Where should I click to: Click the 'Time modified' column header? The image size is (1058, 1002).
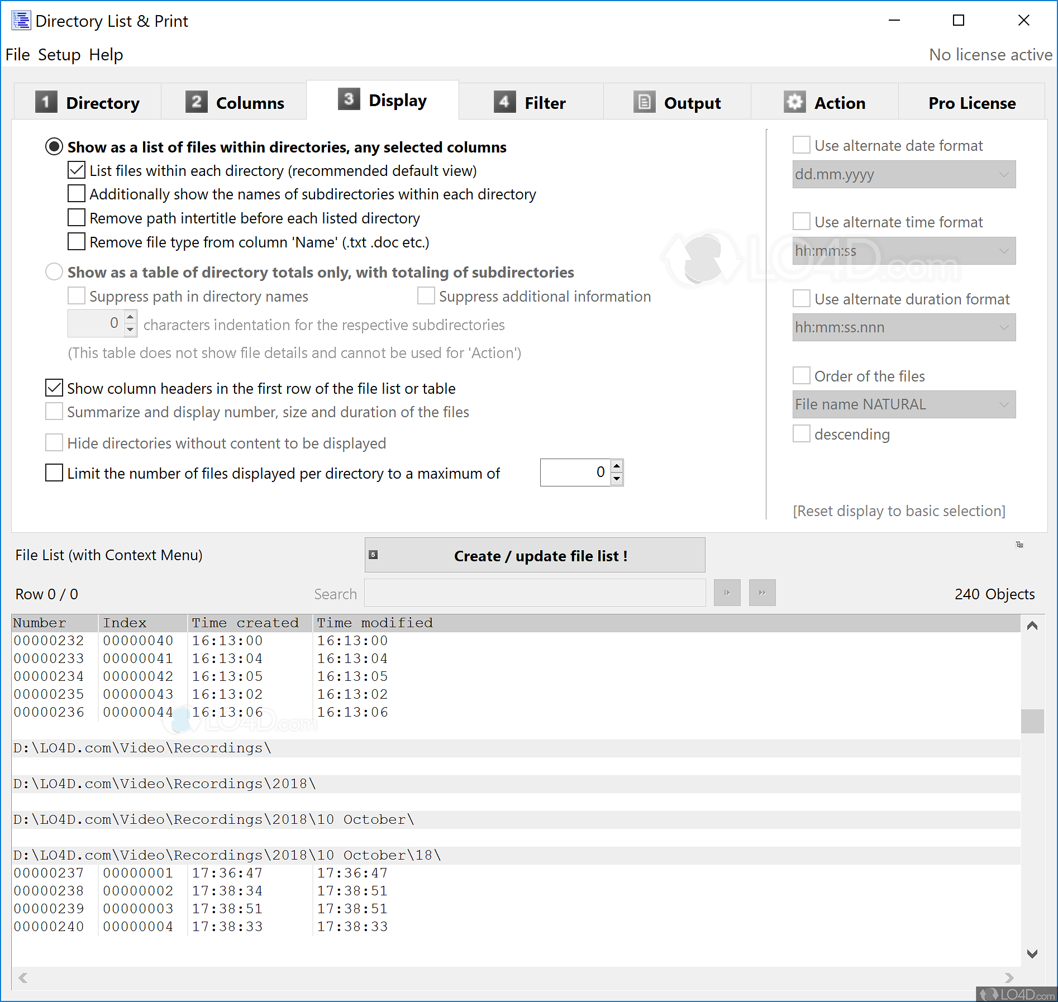tap(375, 623)
